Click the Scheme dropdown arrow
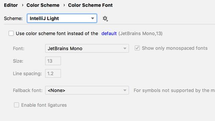215x121 pixels. coord(93,18)
